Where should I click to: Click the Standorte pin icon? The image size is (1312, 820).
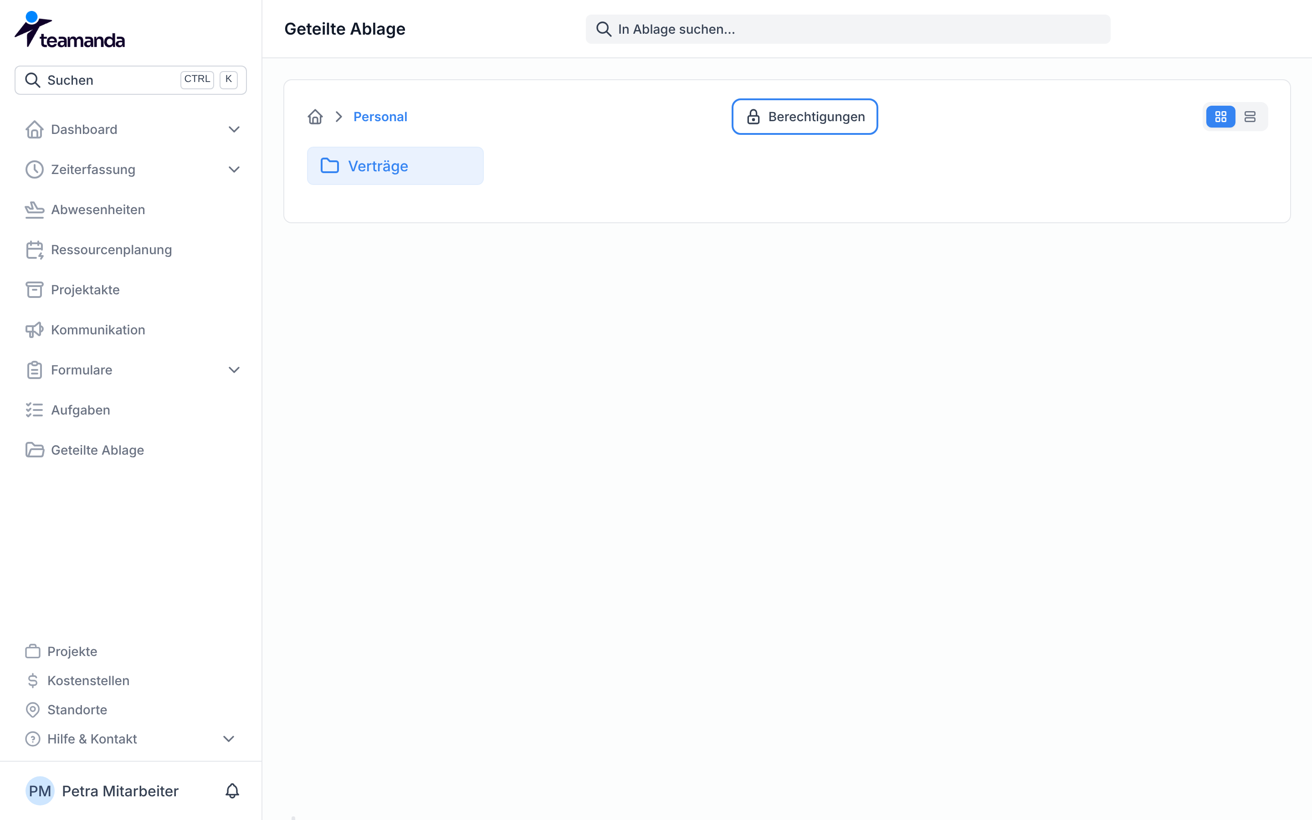tap(32, 710)
